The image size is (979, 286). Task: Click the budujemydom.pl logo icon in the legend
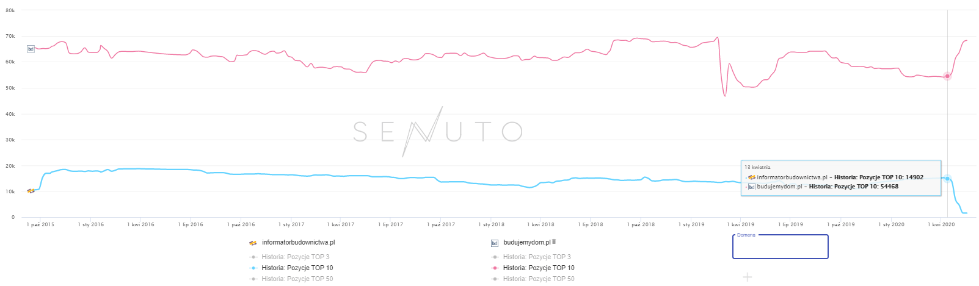[495, 243]
